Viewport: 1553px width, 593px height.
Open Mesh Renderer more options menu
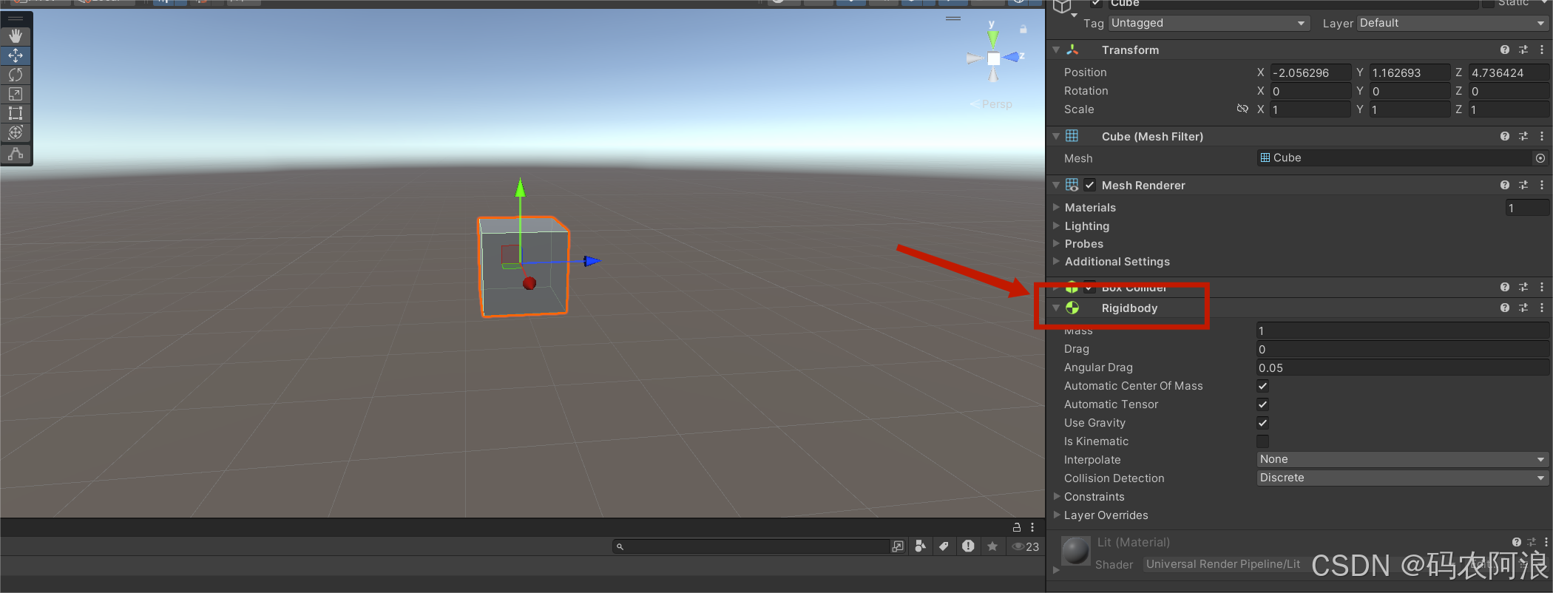1542,185
